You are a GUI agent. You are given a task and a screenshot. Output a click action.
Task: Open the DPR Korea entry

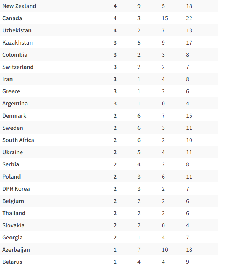pyautogui.click(x=16, y=188)
